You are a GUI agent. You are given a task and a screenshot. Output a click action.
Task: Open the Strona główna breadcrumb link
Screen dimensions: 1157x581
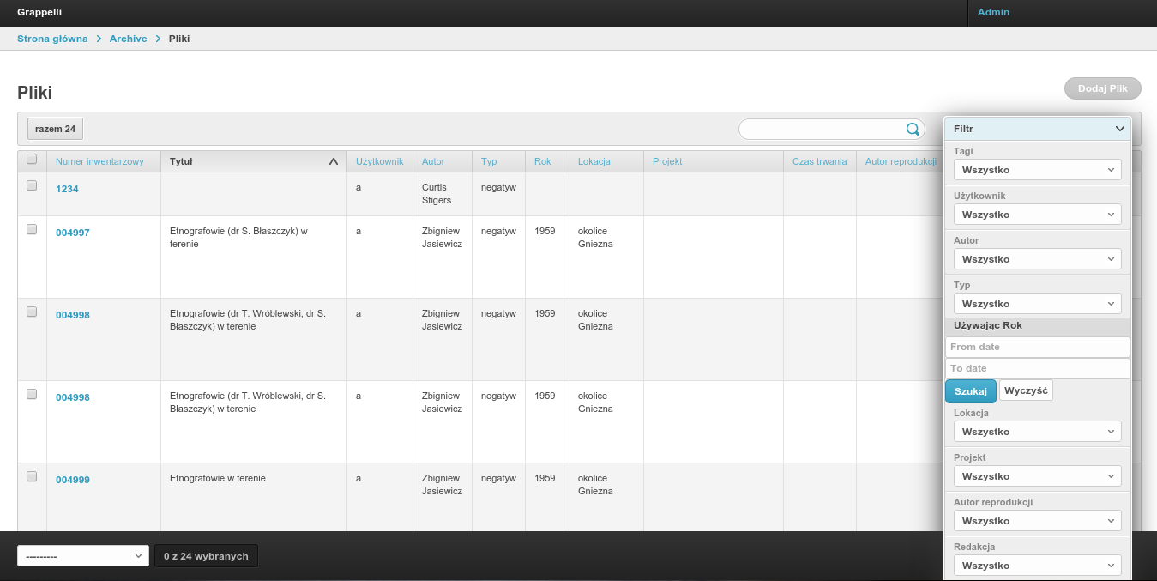52,39
